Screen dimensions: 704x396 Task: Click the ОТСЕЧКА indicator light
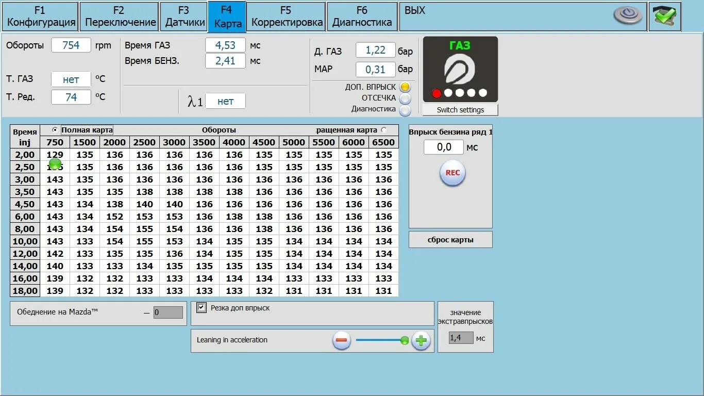405,98
